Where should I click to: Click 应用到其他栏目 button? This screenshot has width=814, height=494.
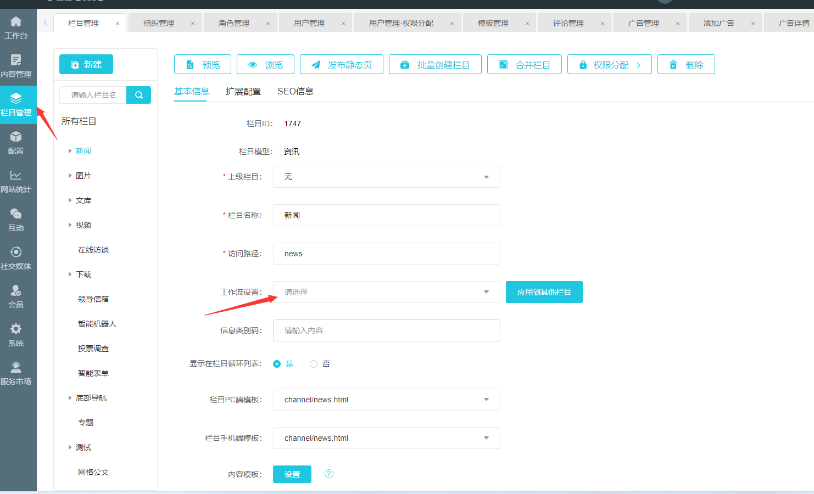(544, 292)
